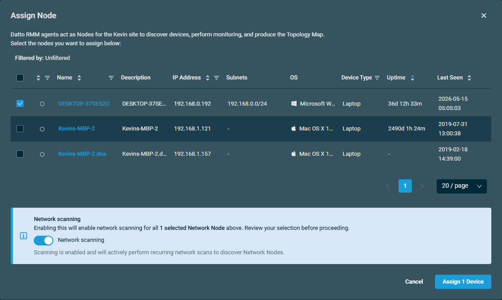
Task: Click the IP 192.168.1.157 cell
Action: coord(192,154)
